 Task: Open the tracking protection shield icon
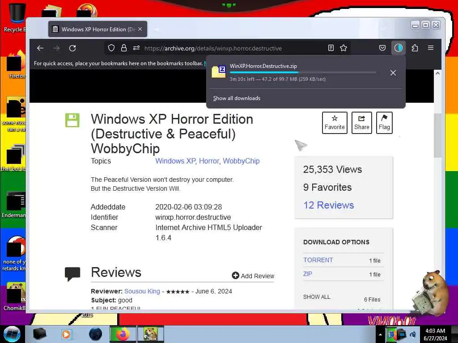(x=111, y=48)
